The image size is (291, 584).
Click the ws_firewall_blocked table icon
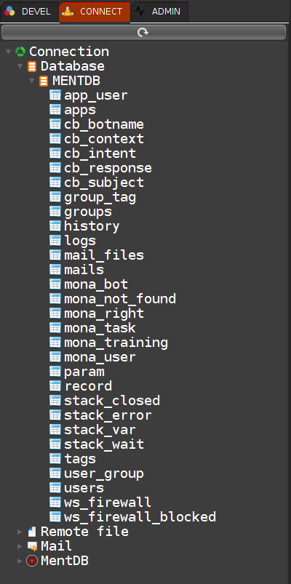pyautogui.click(x=55, y=517)
